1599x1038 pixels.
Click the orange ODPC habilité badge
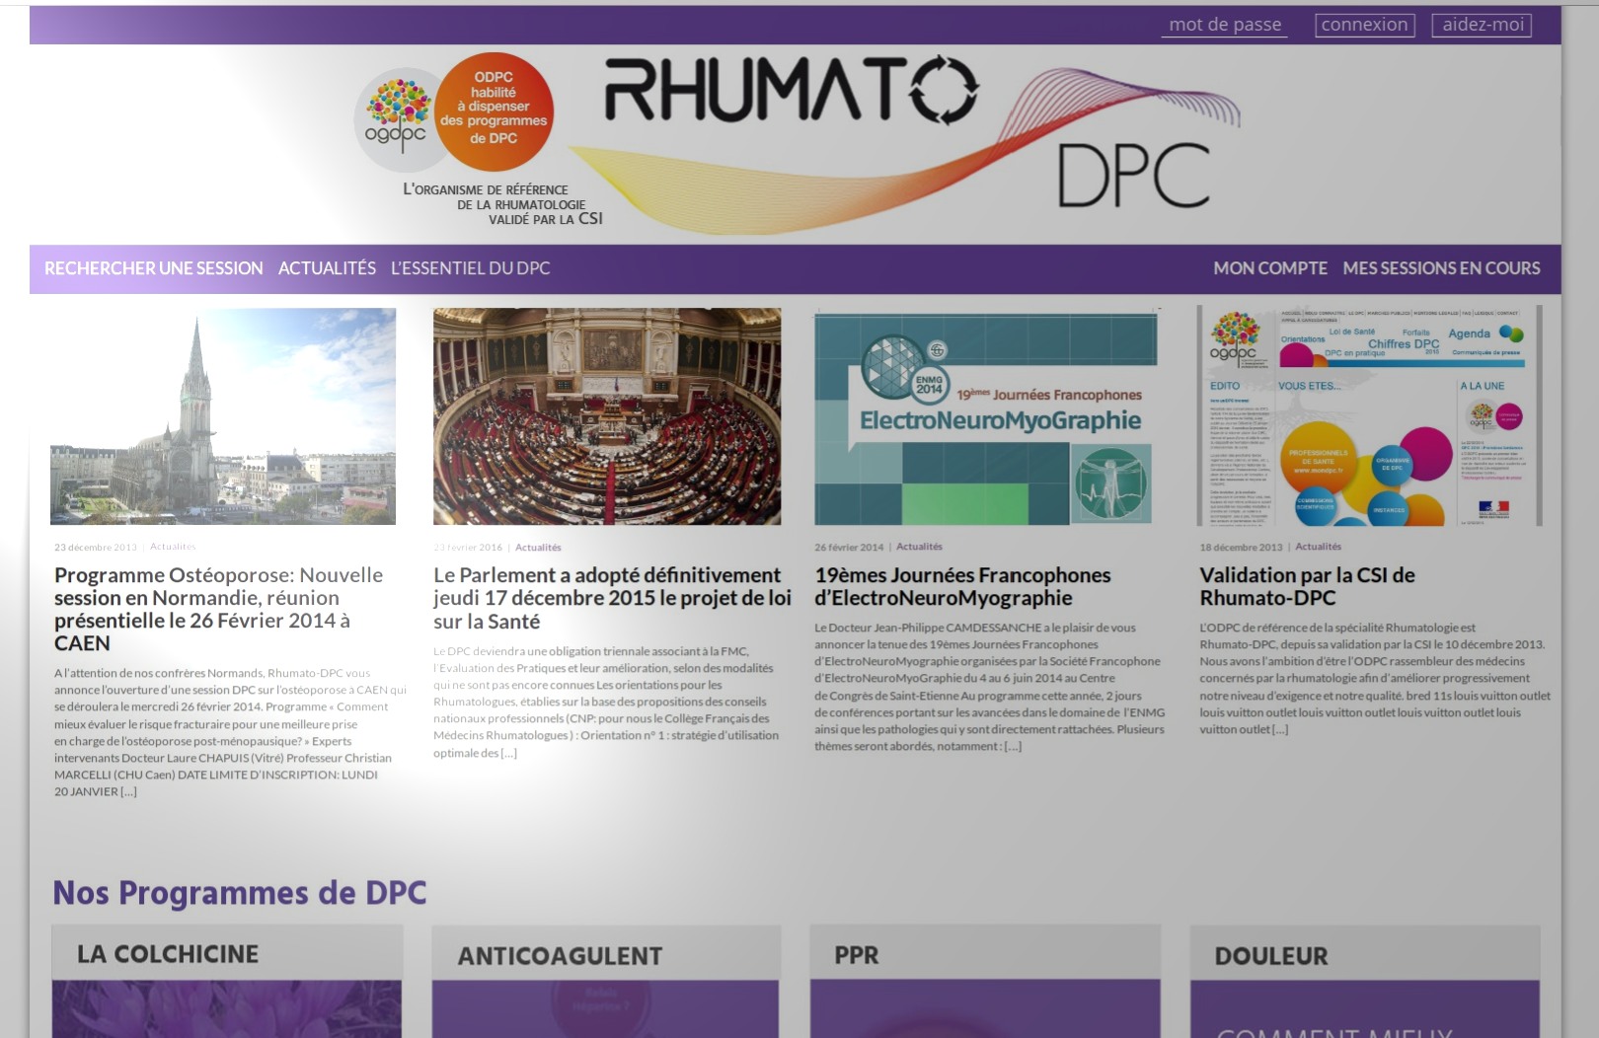pyautogui.click(x=494, y=111)
